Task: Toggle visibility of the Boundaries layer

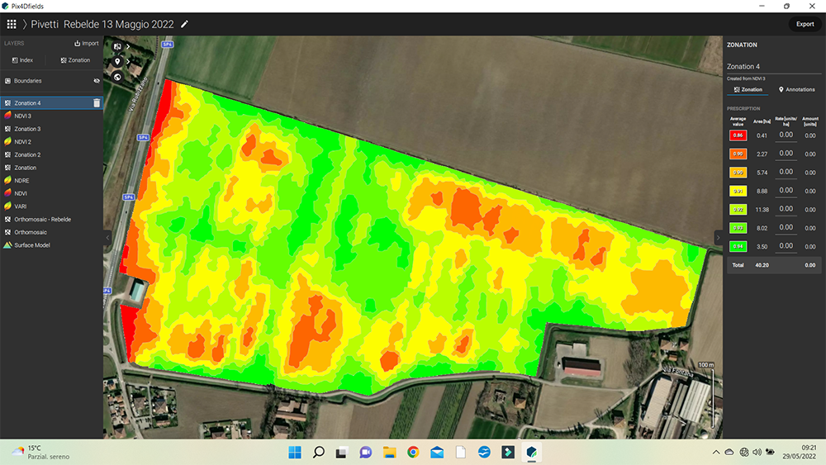Action: coord(96,81)
